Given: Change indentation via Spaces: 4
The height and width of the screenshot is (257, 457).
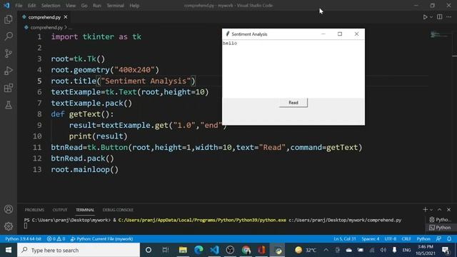Looking at the screenshot, I should point(371,239).
